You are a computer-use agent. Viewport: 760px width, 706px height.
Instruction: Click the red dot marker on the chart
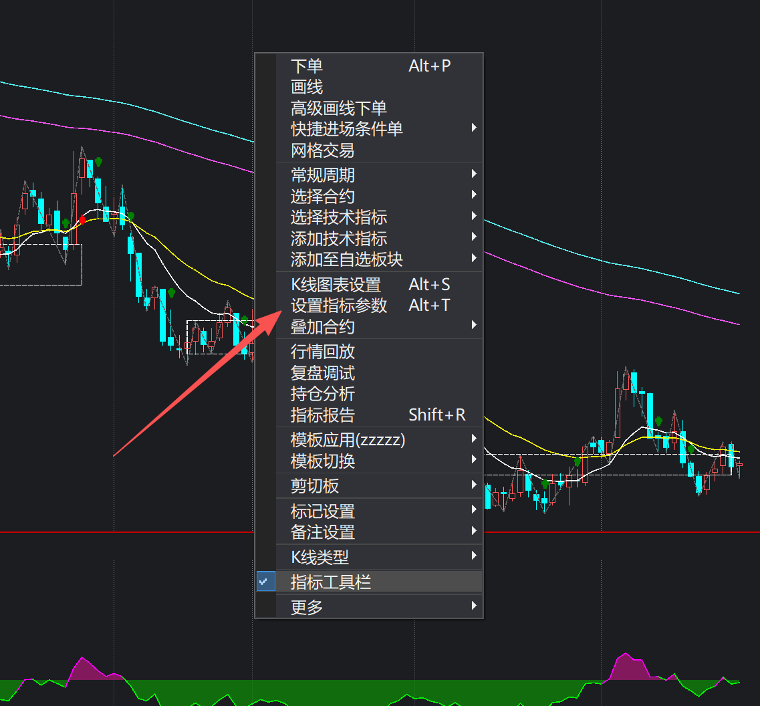(82, 219)
